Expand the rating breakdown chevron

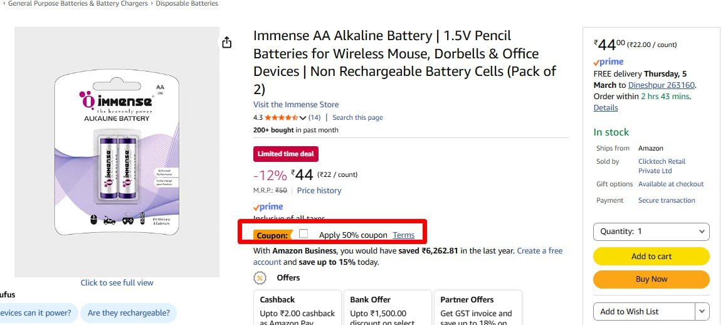(303, 118)
